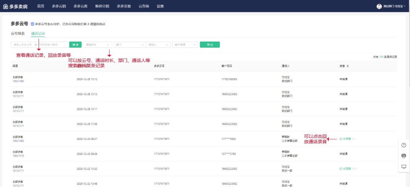Click timestamp 2020-12-28 15:11
The width and height of the screenshot is (410, 187).
pyautogui.click(x=87, y=109)
